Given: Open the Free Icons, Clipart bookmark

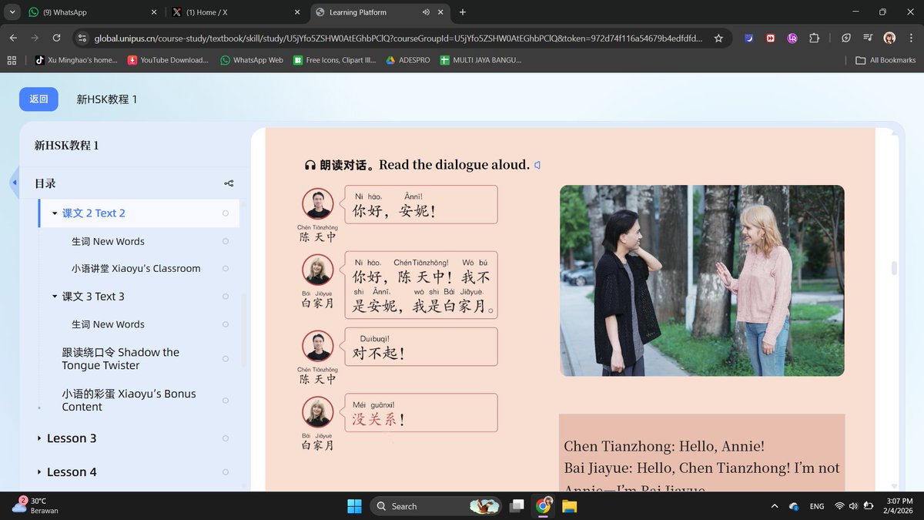Looking at the screenshot, I should coord(335,60).
